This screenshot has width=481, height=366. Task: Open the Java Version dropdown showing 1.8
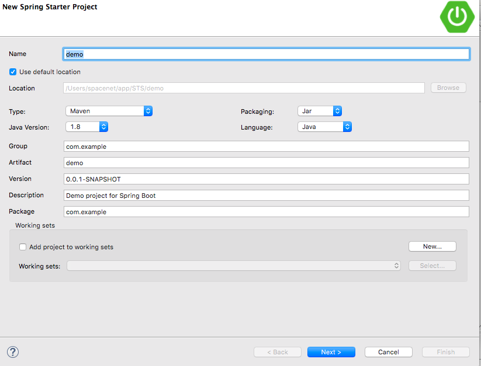point(87,127)
